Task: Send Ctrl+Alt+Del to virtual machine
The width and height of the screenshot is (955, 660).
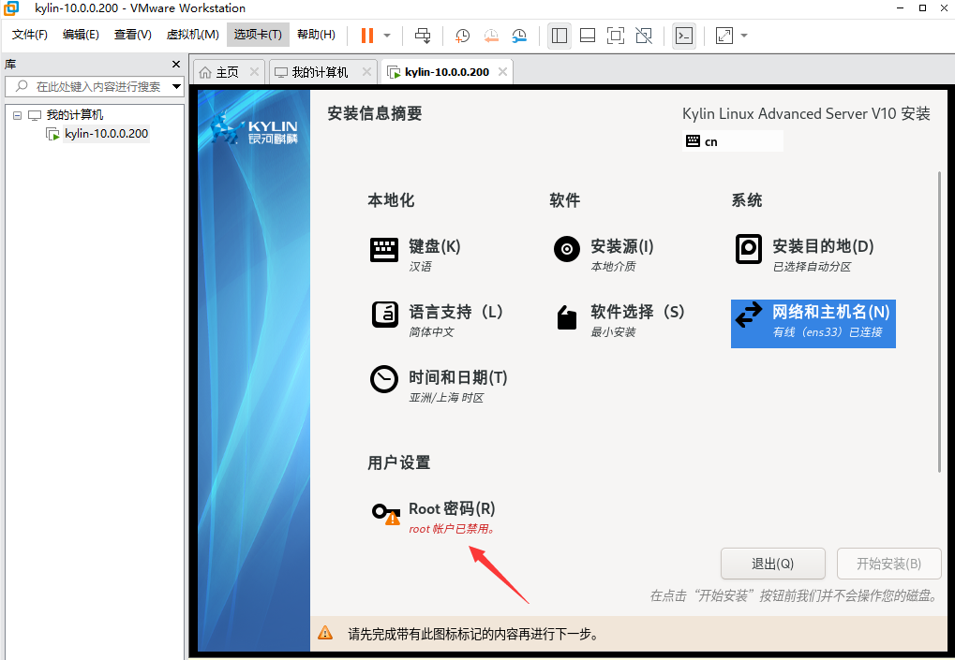Action: tap(423, 36)
